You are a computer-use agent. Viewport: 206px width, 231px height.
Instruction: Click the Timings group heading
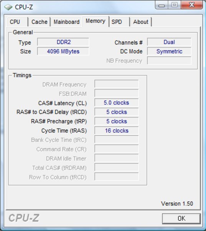22,75
